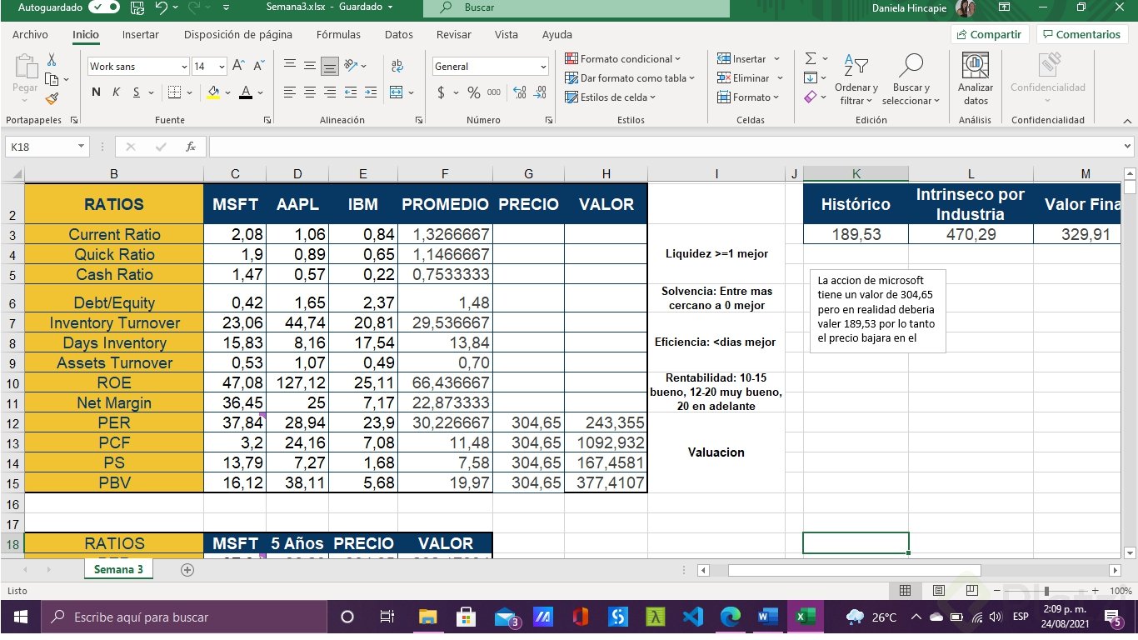The image size is (1138, 640).
Task: Select the Semana 3 sheet tab
Action: tap(118, 570)
